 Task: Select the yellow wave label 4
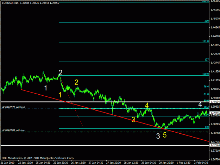pyautogui.click(x=147, y=105)
